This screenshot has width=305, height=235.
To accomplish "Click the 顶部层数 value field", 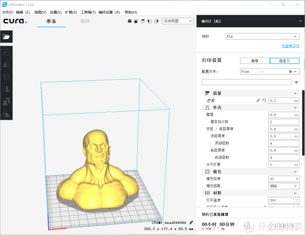I will [x=284, y=143].
